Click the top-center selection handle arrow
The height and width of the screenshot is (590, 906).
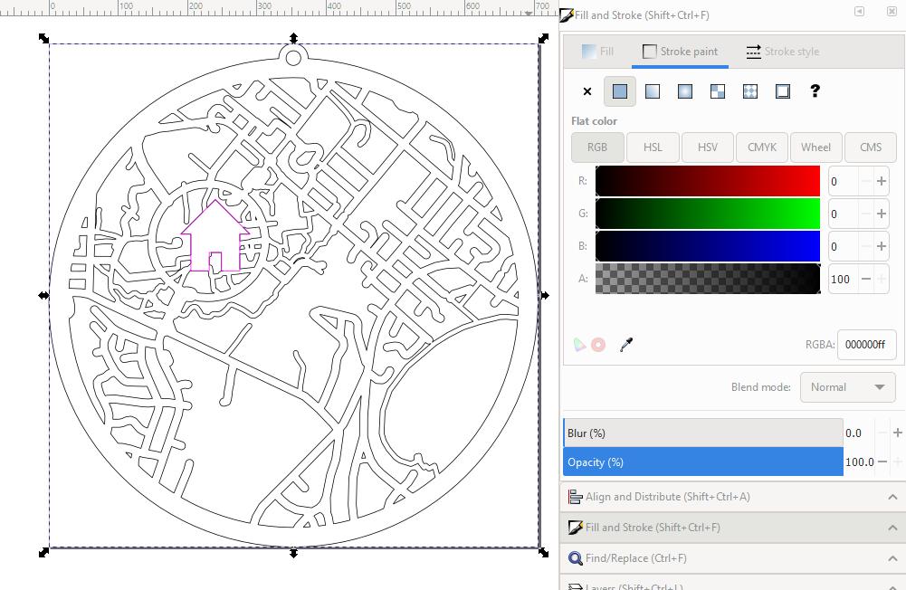pos(293,38)
